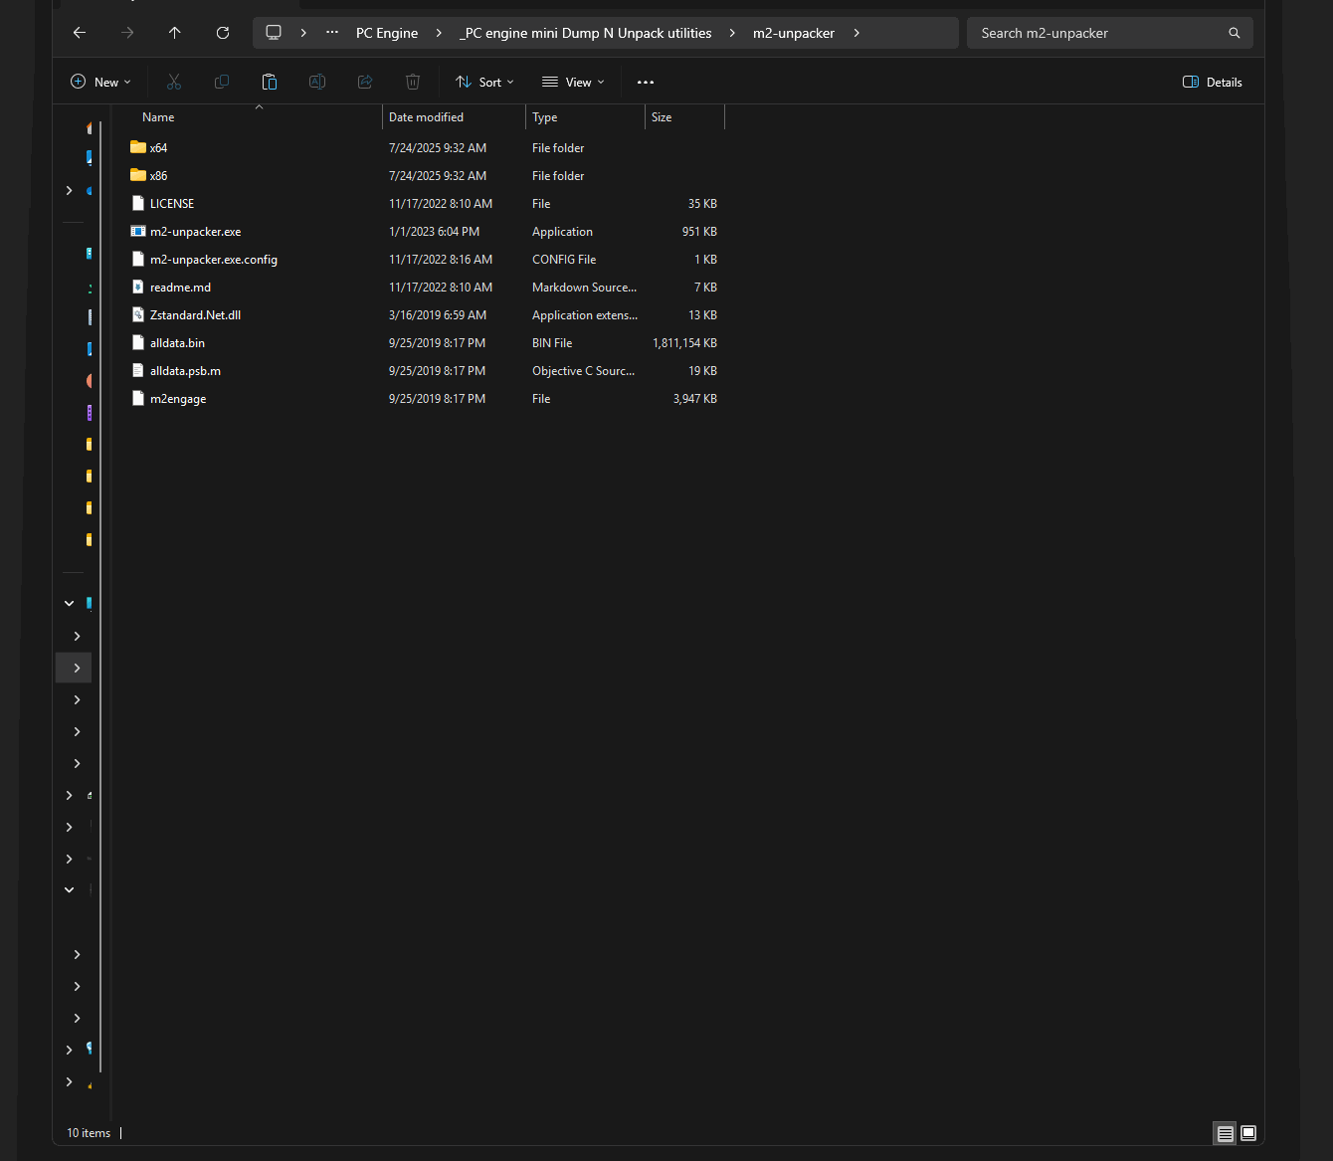Image resolution: width=1333 pixels, height=1161 pixels.
Task: Click the Search m2-unpacker field
Action: coord(1099,33)
